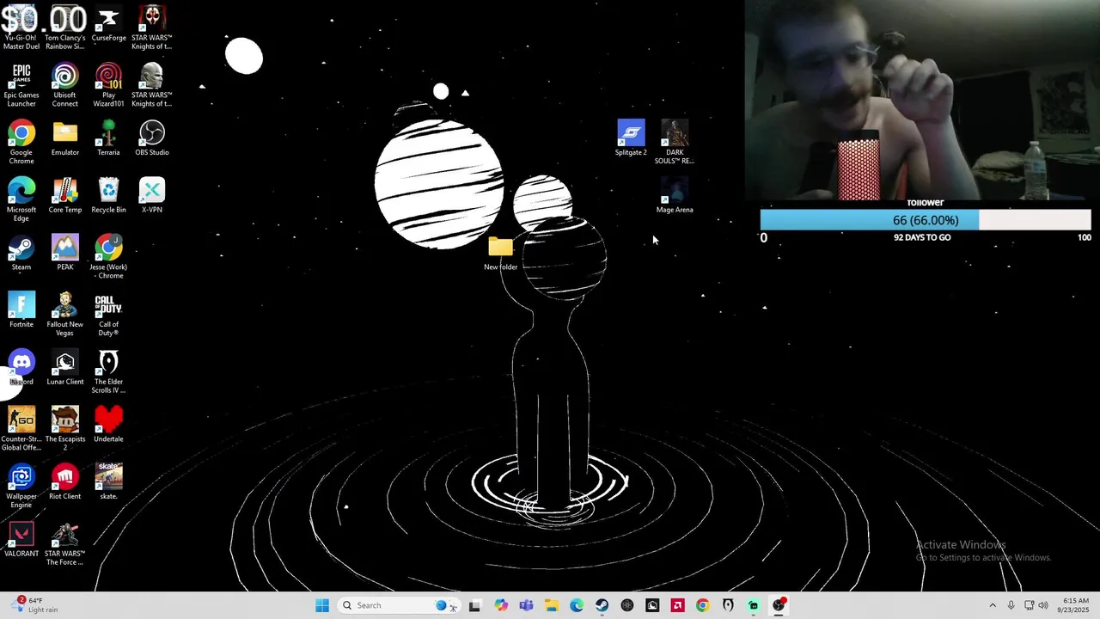
Task: Select the VALORANT desktop icon
Action: (x=21, y=539)
